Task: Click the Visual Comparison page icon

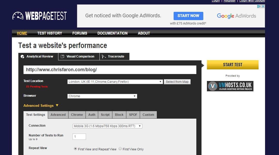Action: (x=62, y=56)
